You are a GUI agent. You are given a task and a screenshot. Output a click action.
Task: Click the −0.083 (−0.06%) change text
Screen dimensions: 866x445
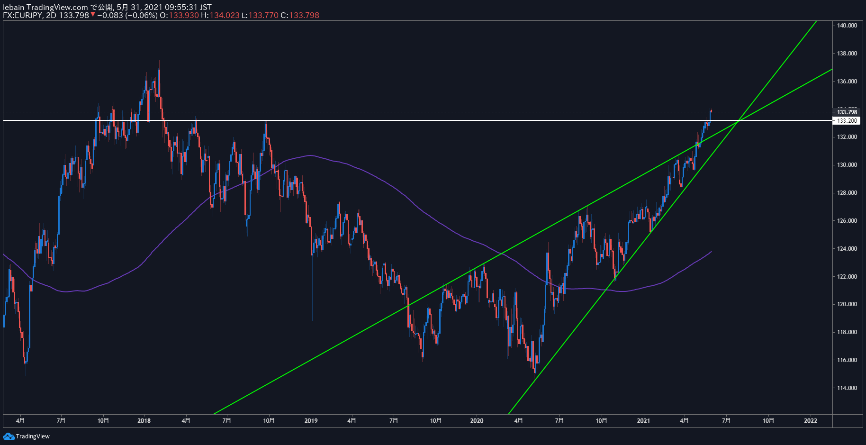point(127,15)
